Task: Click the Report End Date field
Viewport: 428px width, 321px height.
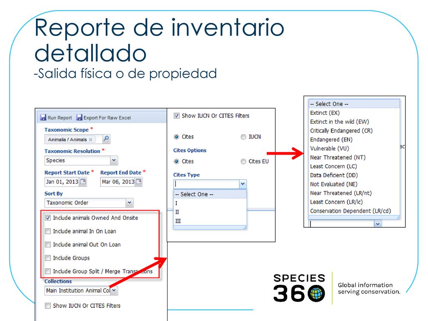Action: [118, 182]
